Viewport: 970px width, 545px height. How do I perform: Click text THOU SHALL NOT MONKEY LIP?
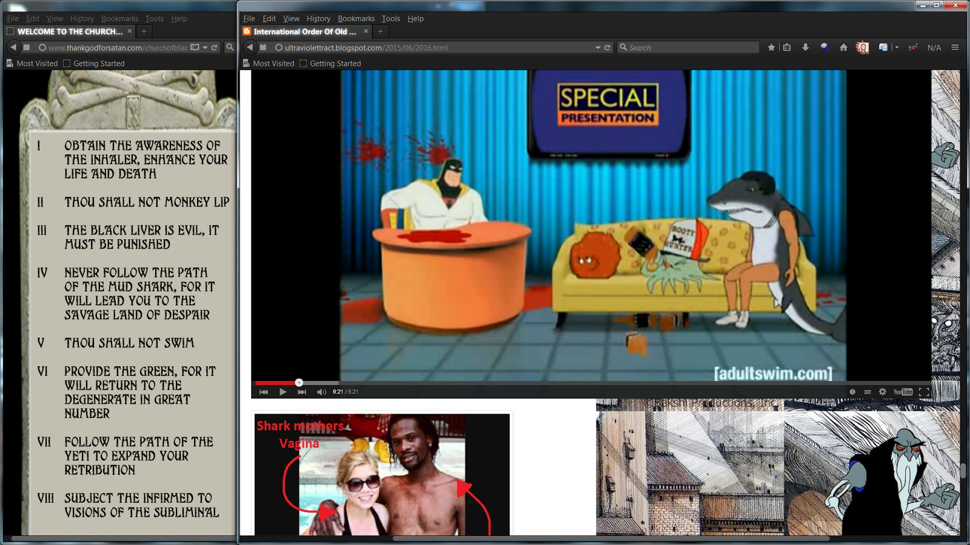coord(147,202)
